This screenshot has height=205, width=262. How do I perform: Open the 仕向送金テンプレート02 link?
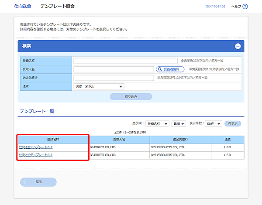pyautogui.click(x=36, y=155)
